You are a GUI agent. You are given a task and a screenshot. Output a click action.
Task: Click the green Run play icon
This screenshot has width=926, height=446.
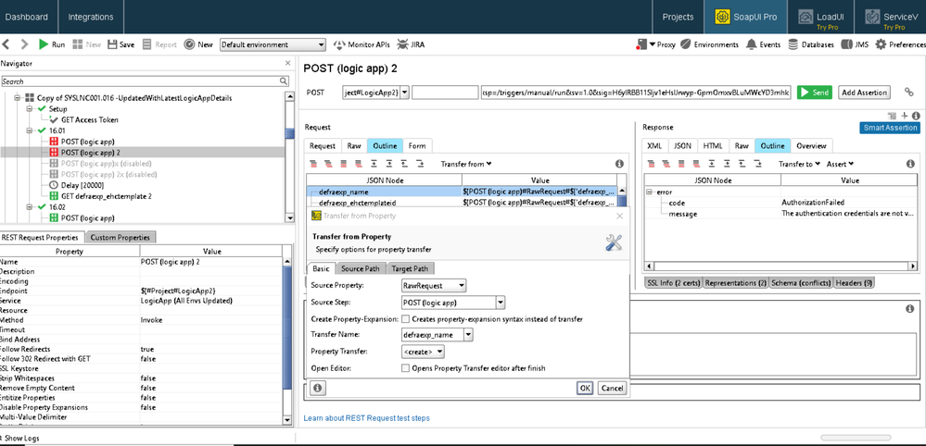tap(44, 44)
